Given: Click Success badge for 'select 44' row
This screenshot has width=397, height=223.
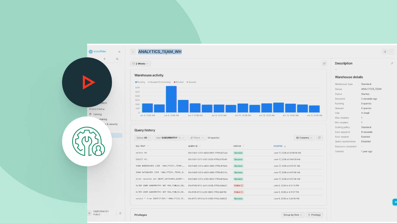Looking at the screenshot, I should pos(238,153).
